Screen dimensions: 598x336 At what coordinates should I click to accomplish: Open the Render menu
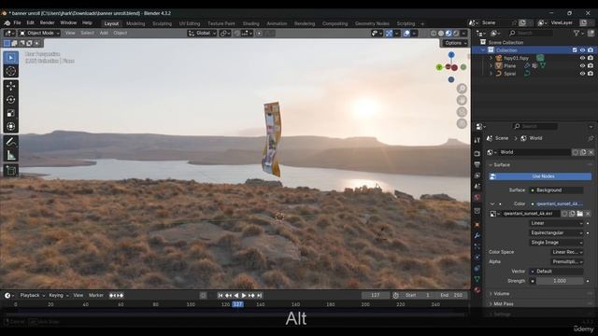pyautogui.click(x=47, y=22)
